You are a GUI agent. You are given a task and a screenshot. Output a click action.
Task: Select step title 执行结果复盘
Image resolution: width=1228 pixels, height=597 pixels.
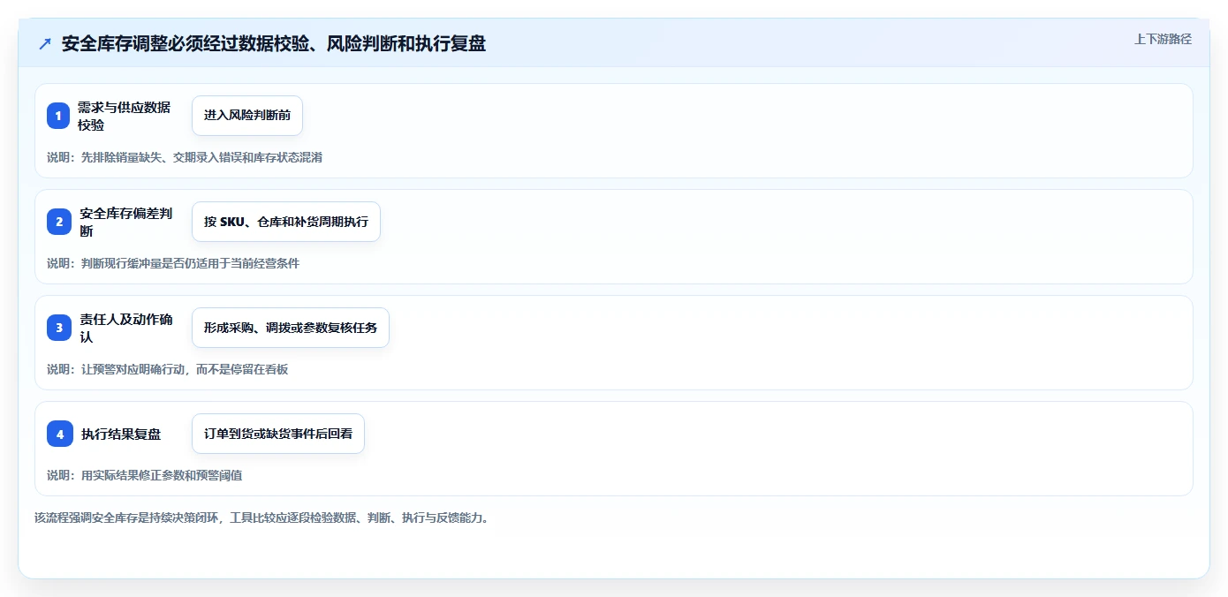[x=121, y=434]
